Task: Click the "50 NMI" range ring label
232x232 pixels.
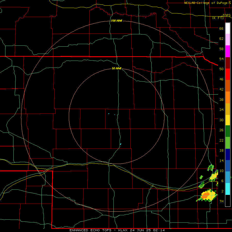Action: point(117,68)
